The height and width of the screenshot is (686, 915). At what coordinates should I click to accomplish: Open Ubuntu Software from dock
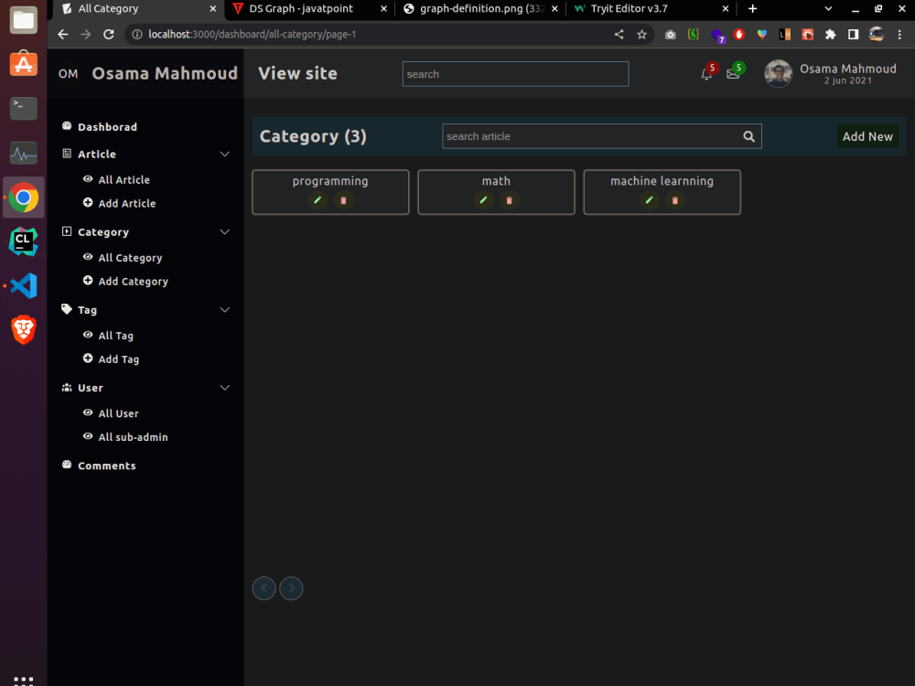tap(24, 64)
